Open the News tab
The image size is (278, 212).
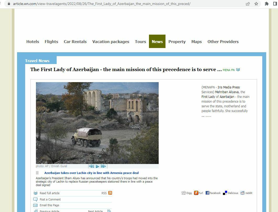point(157,41)
